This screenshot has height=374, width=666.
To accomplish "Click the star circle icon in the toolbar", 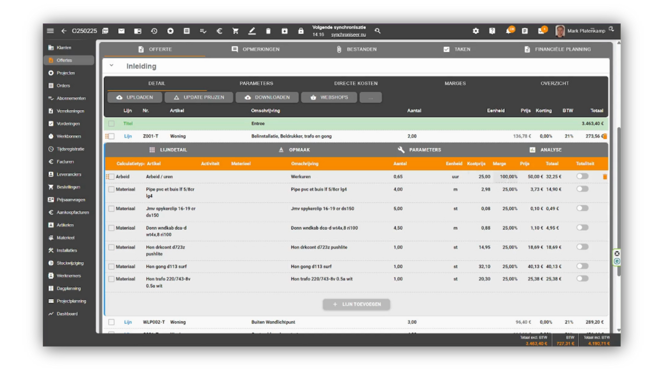I will tap(170, 31).
